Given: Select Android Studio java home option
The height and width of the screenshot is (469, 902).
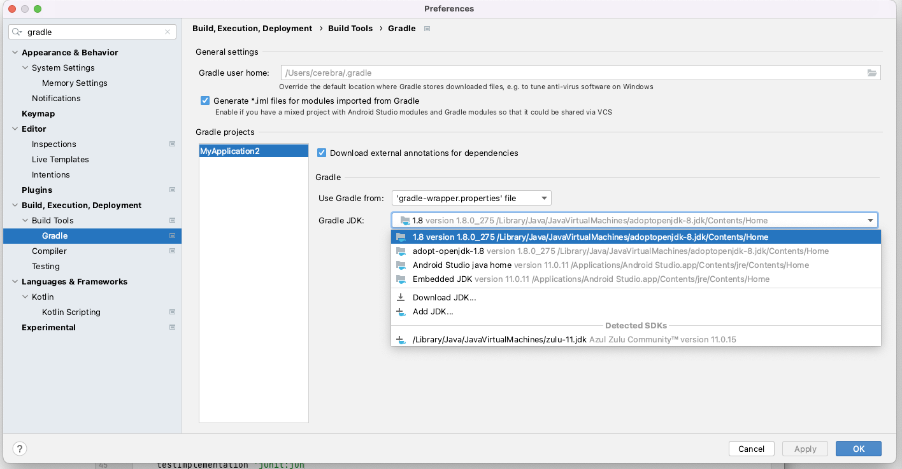Looking at the screenshot, I should pos(636,265).
